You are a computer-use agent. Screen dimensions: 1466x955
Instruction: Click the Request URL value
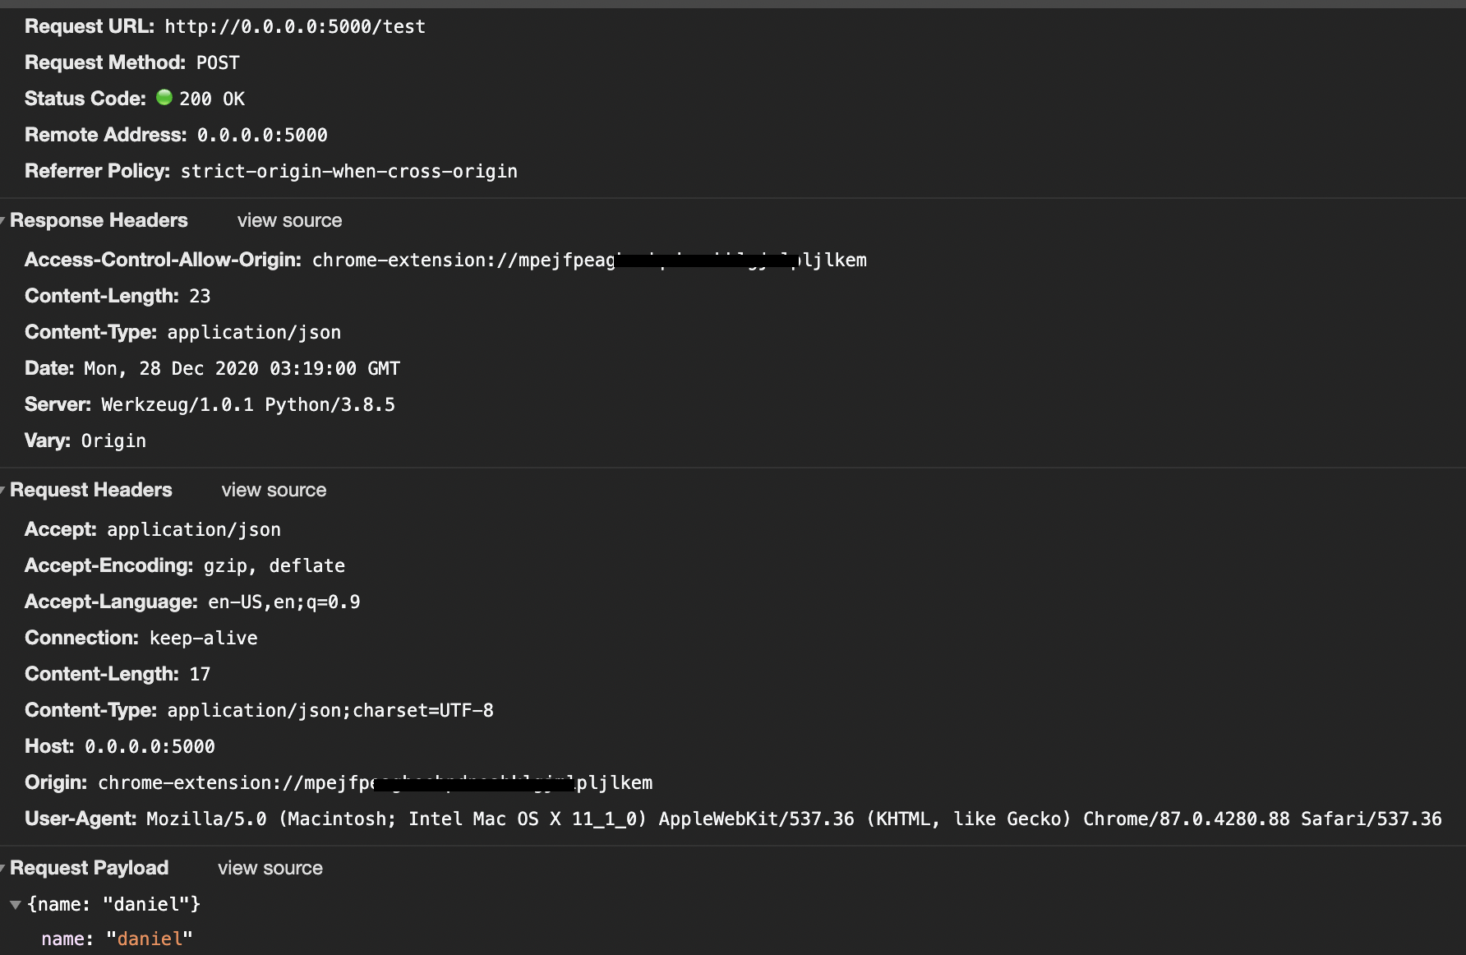[x=294, y=25]
